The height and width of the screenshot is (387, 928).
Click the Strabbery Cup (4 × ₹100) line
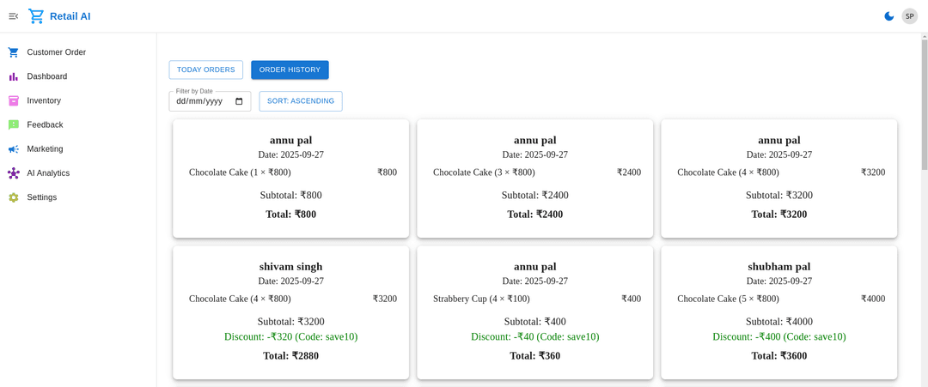[x=481, y=299]
